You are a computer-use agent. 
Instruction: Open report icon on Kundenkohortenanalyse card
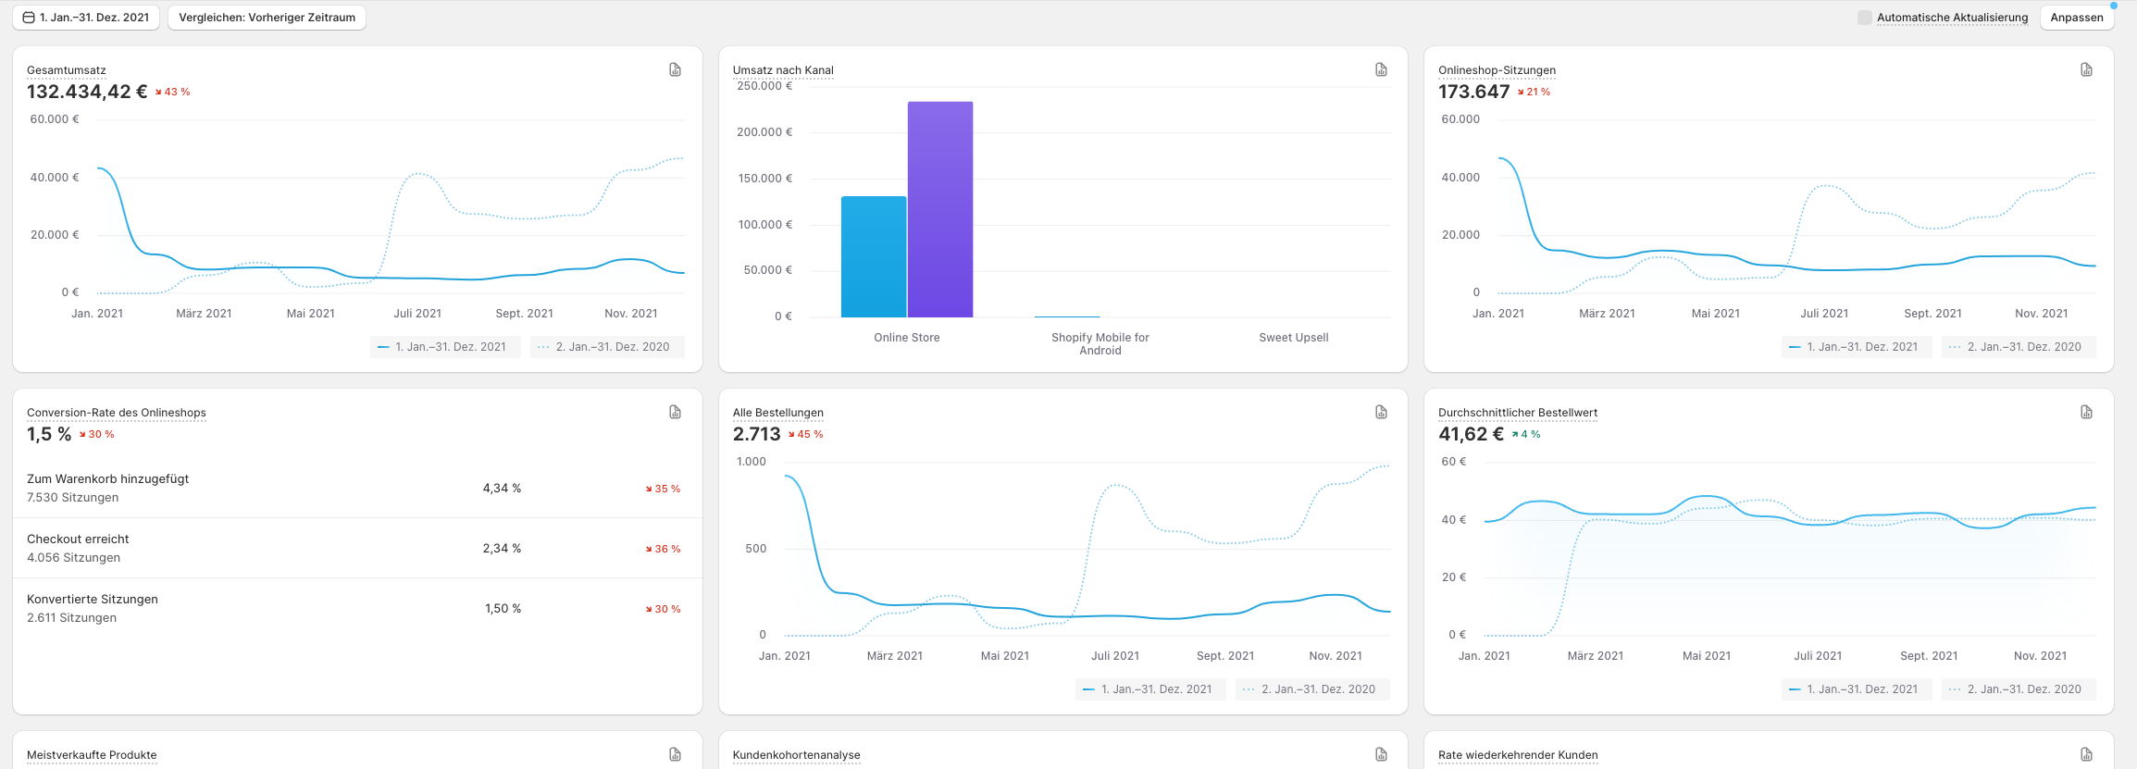[x=1381, y=754]
